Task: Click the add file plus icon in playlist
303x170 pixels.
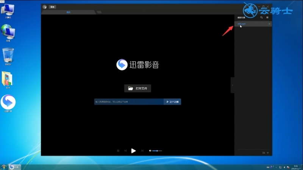Action: (x=268, y=153)
